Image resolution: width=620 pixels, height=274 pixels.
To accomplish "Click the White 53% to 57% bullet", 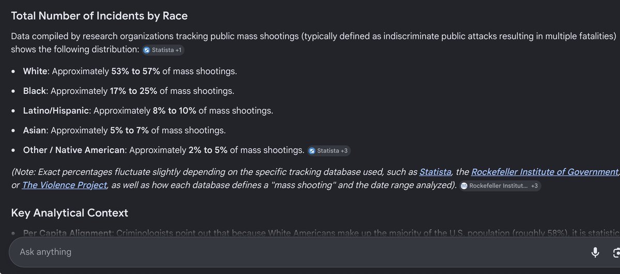I will [130, 71].
